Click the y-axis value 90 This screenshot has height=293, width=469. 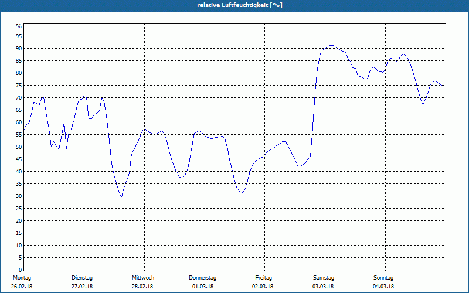click(19, 49)
